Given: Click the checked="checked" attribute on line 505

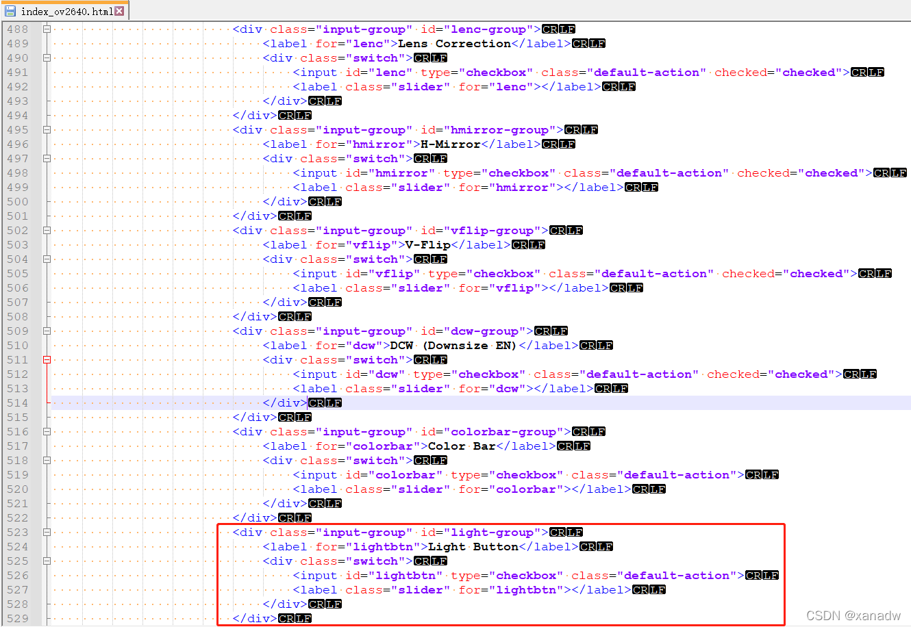Looking at the screenshot, I should 786,274.
